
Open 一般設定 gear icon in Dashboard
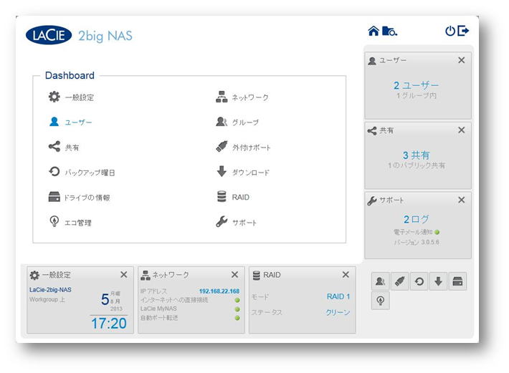tap(54, 97)
